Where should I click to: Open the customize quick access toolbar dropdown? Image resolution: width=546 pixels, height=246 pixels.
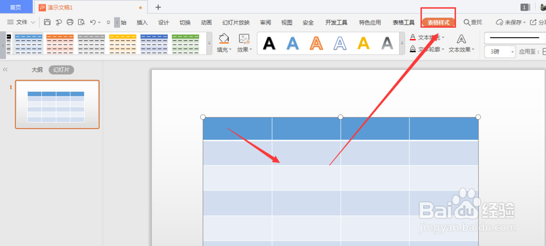pos(108,22)
